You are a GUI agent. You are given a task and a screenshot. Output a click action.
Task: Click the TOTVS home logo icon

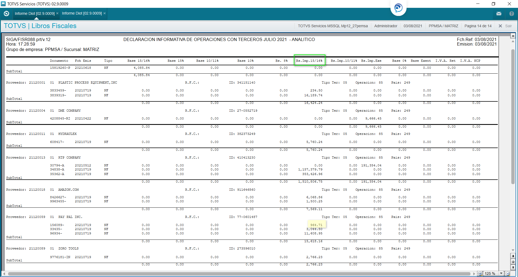coord(6,13)
